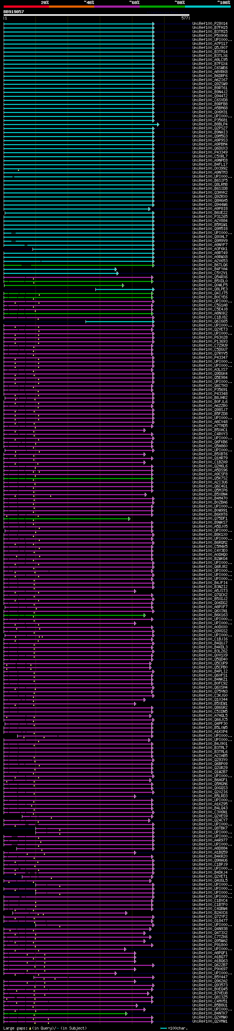Click the green ~80% identity legend bar

click(162, 7)
